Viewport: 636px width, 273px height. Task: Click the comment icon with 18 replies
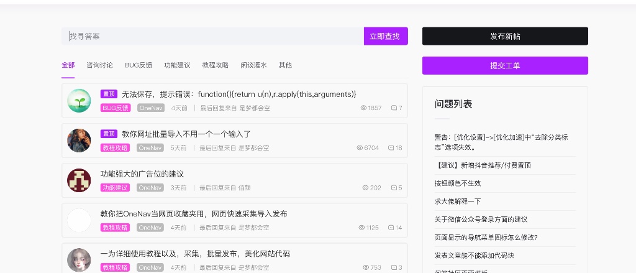click(391, 147)
